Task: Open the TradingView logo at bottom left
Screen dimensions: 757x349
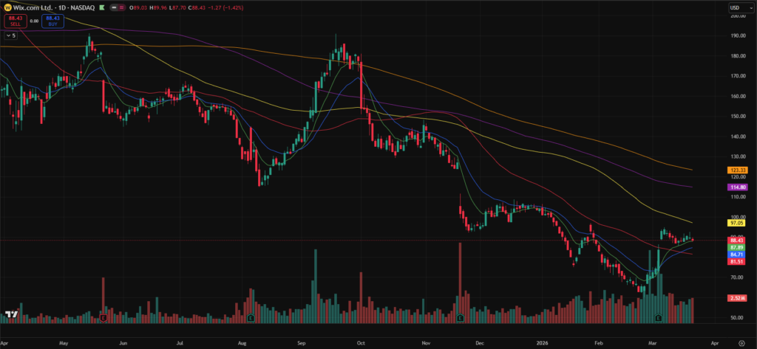Action: point(11,315)
